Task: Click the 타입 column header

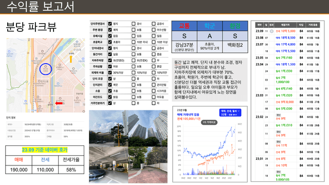Action: pos(301,25)
